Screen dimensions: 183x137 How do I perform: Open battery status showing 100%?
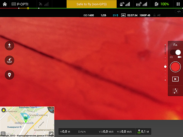pos(162,4)
